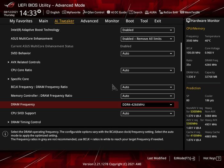224x168 pixels.
Task: Click the Hot Keys question-mark icon
Action: coord(219,158)
